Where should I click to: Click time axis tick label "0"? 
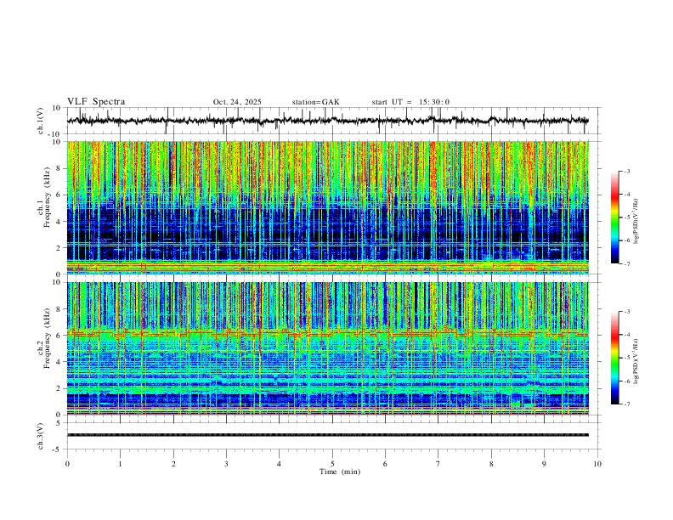click(67, 464)
